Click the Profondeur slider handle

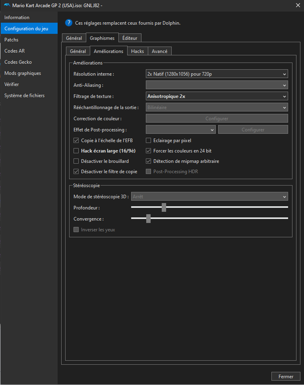pyautogui.click(x=164, y=207)
